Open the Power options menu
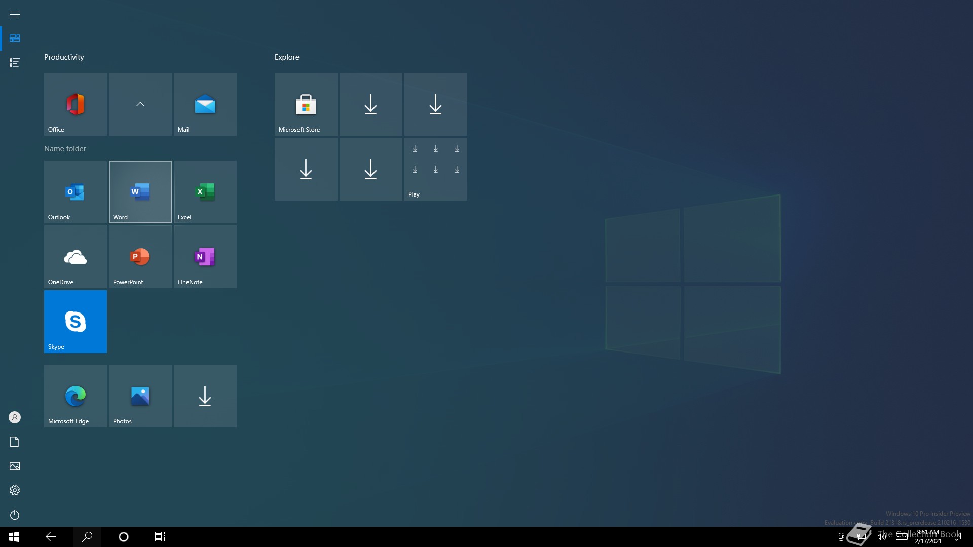 click(x=15, y=515)
